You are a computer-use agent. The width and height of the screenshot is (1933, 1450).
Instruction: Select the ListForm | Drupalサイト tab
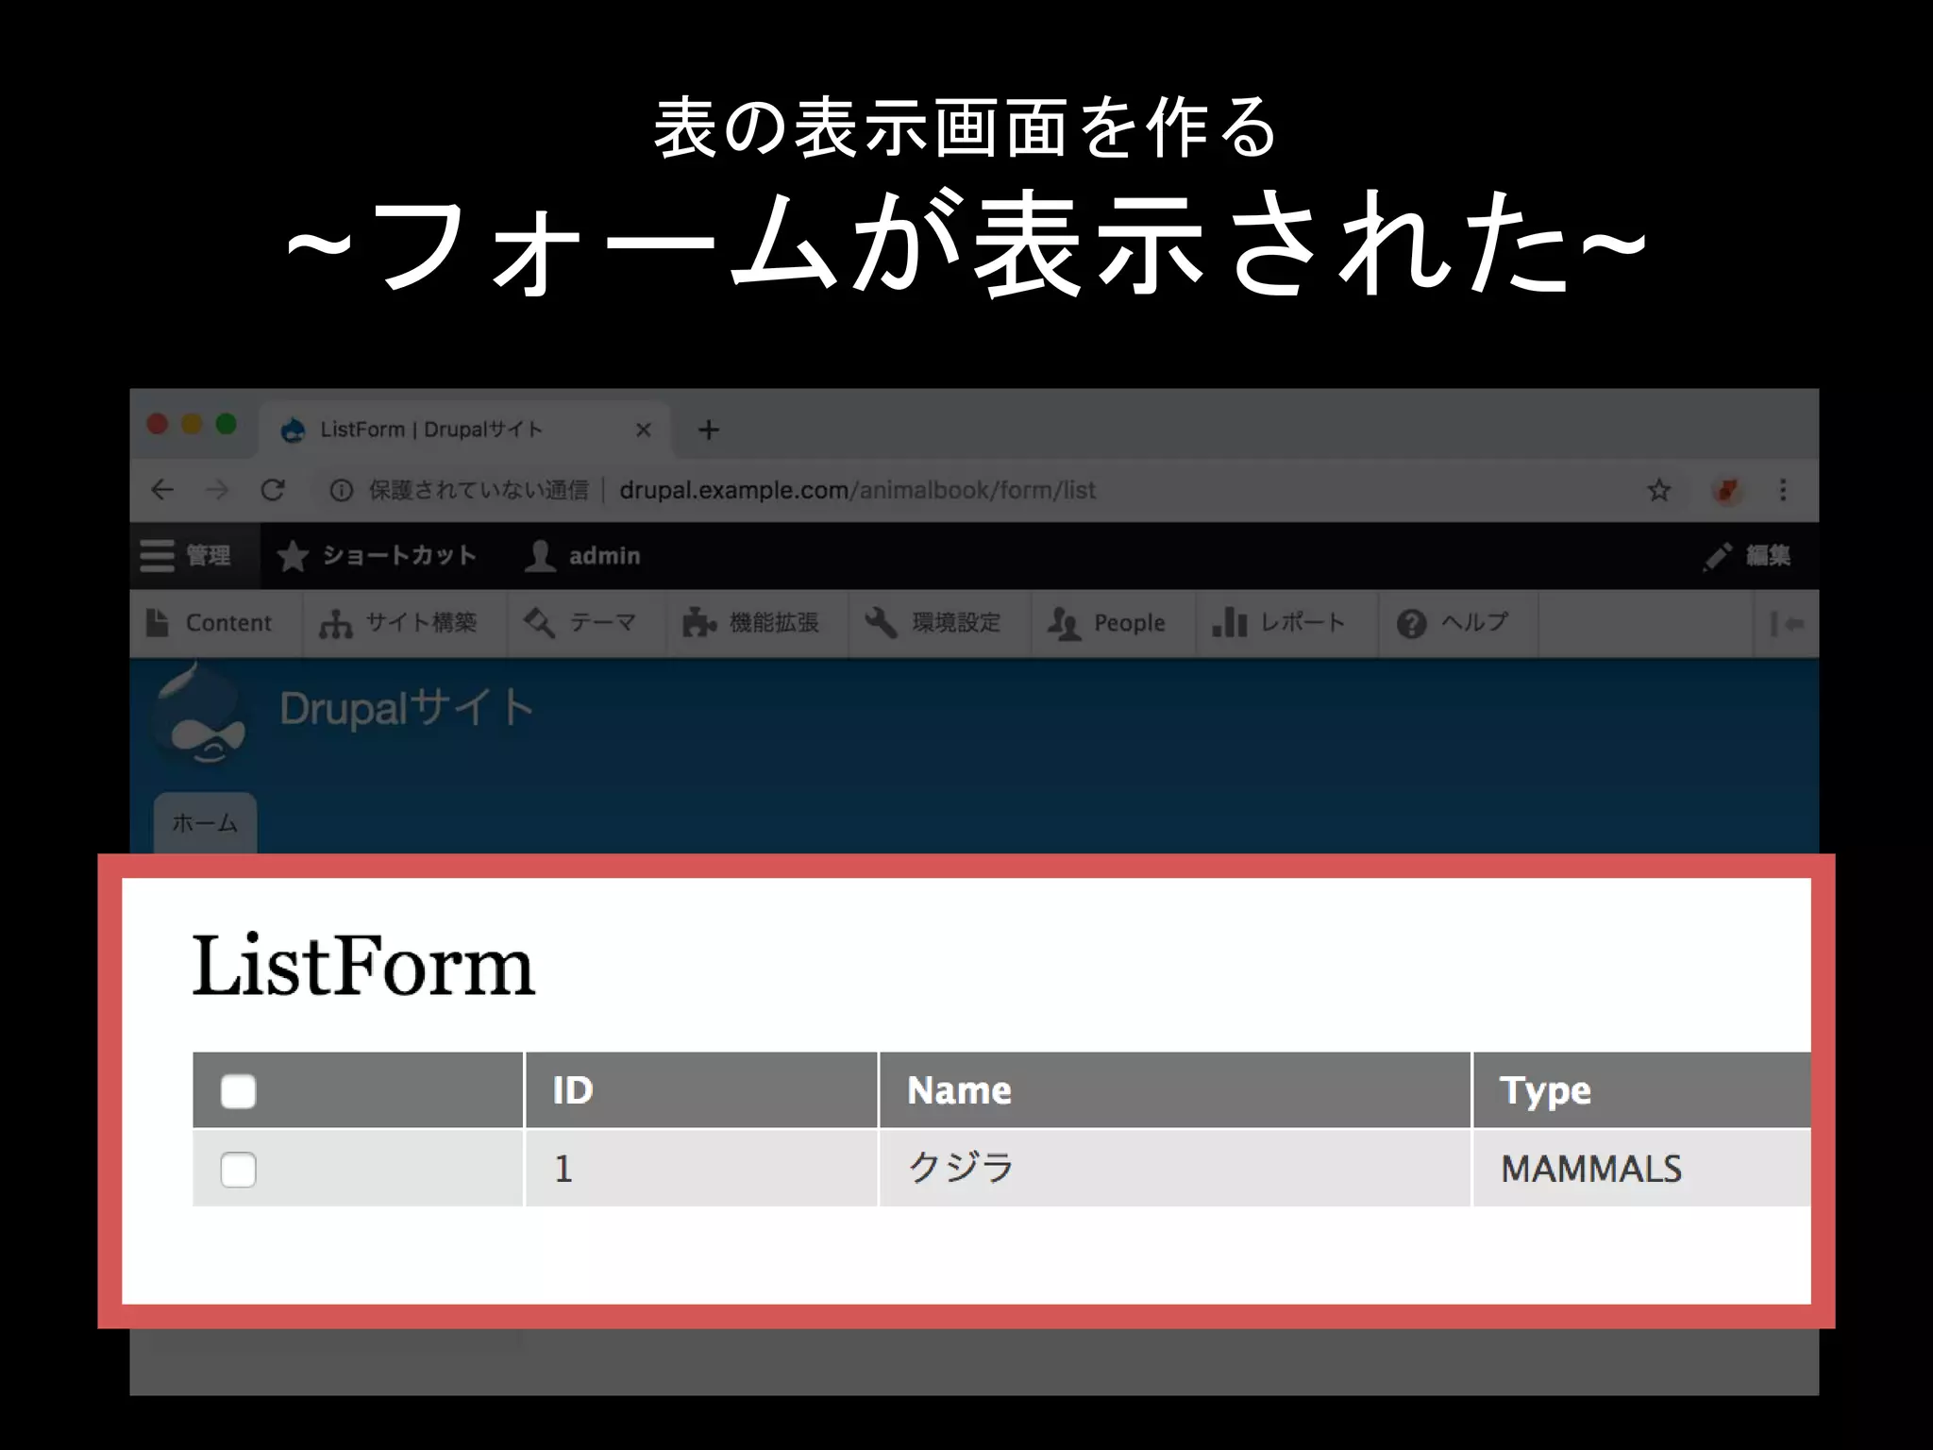(x=465, y=430)
